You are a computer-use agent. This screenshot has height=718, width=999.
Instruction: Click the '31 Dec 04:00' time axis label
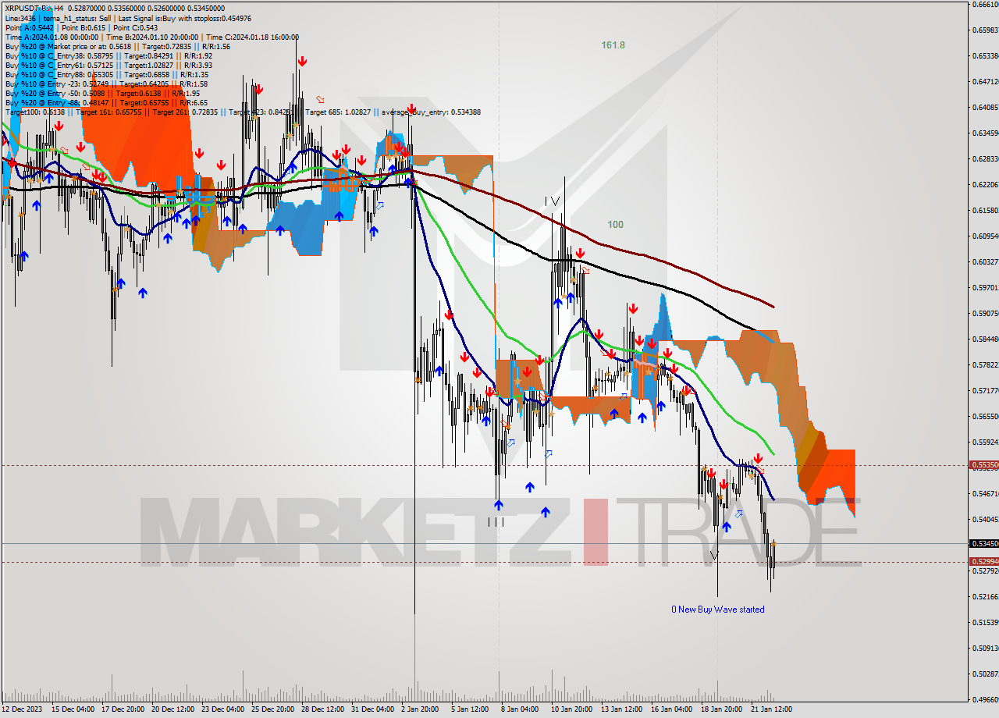click(x=372, y=709)
